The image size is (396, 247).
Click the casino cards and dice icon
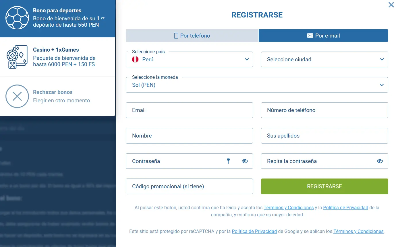(x=17, y=57)
